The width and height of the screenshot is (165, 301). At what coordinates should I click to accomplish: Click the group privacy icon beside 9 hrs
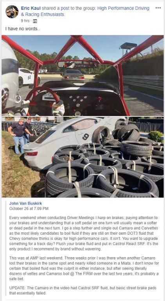[x=35, y=21]
